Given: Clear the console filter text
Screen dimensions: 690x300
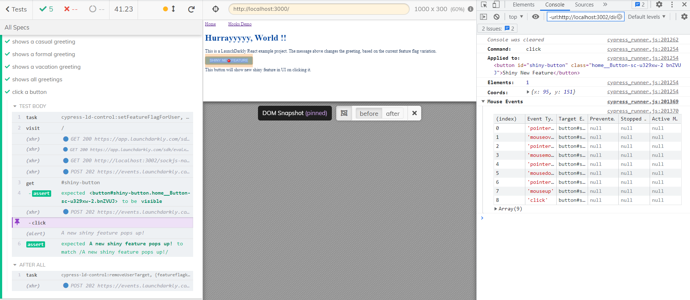Looking at the screenshot, I should (x=619, y=17).
